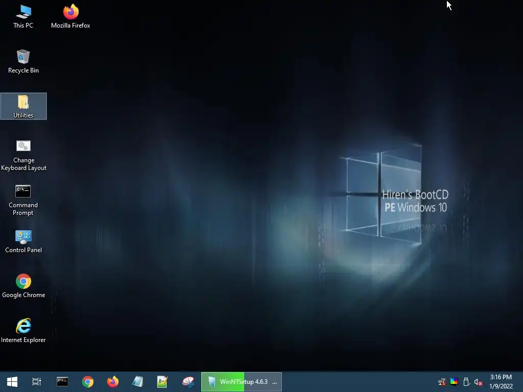Select the Control Panel desktop icon
This screenshot has width=523, height=392.
(x=23, y=241)
